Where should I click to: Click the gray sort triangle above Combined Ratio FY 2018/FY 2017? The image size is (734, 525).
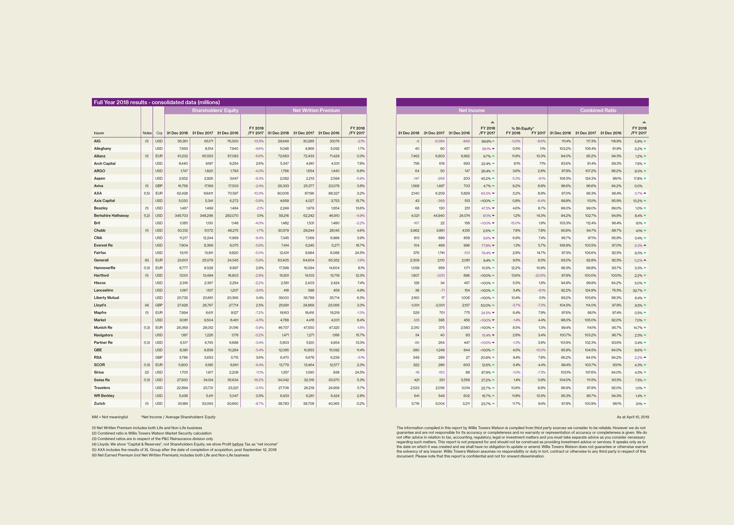tap(644, 122)
